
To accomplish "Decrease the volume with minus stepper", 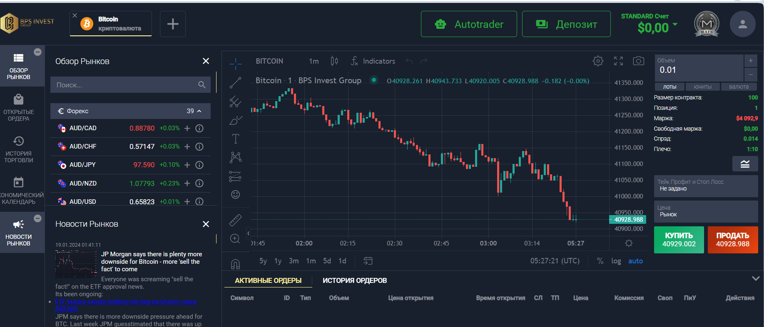I will tap(751, 74).
